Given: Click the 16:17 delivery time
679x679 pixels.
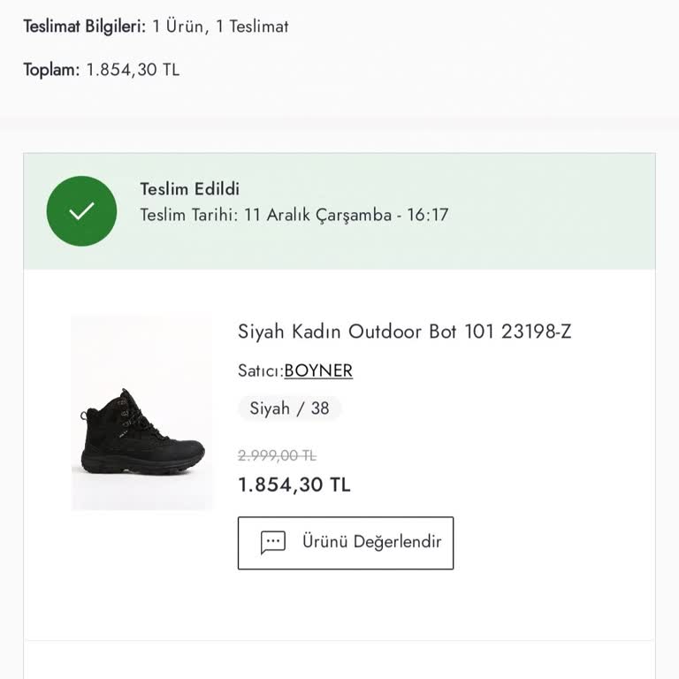Looking at the screenshot, I should 428,215.
